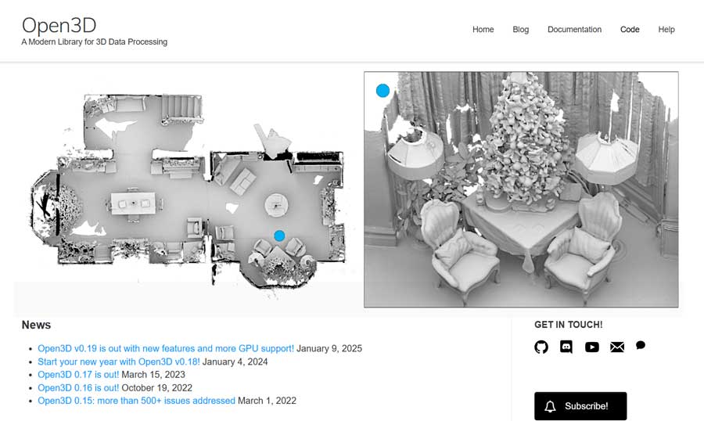Open the 'Open3D 0.16 is out!' link
This screenshot has width=704, height=421.
point(78,388)
